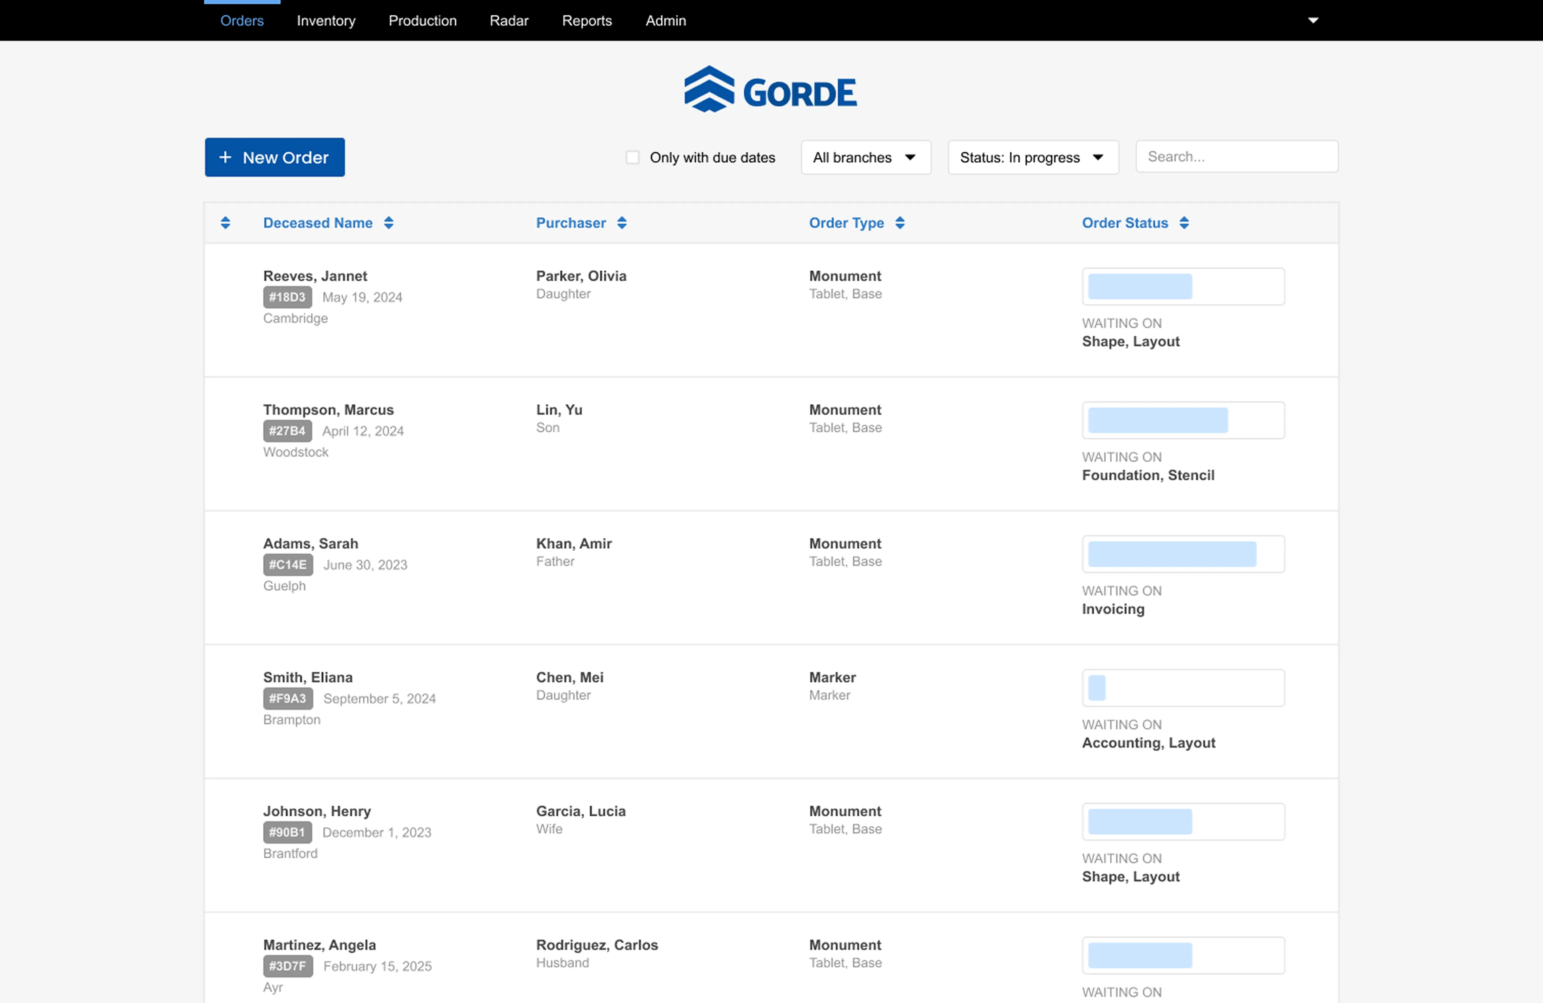Click the unlabeled first-column sort icon
The height and width of the screenshot is (1003, 1543).
tap(225, 223)
